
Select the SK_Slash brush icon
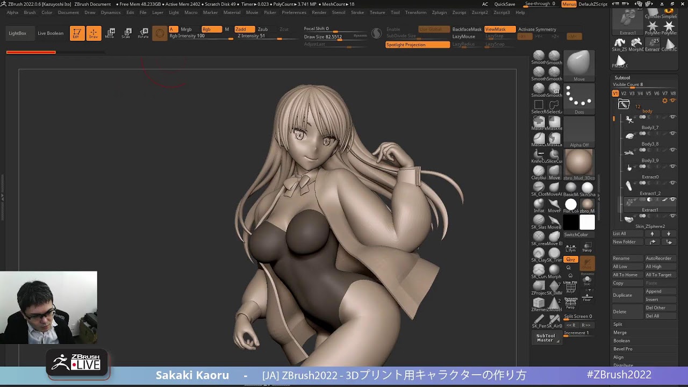539,221
